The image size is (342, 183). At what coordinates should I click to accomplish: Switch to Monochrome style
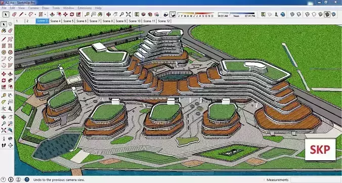click(x=333, y=14)
